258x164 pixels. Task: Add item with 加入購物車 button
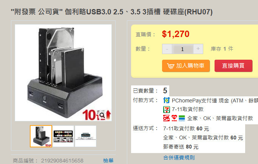tap(186, 66)
